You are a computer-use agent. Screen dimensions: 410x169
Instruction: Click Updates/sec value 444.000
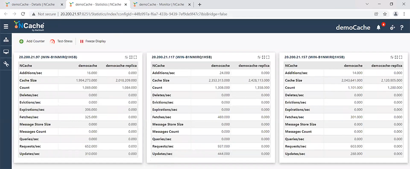[224, 154]
